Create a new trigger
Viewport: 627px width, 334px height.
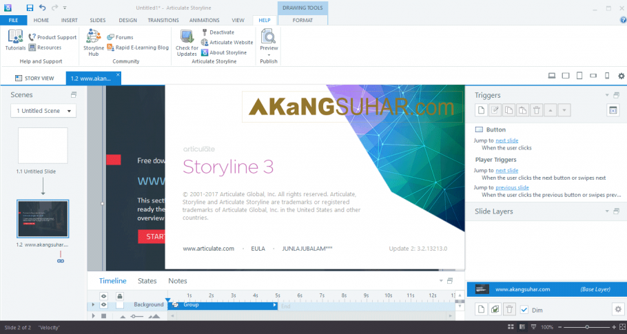(x=482, y=110)
